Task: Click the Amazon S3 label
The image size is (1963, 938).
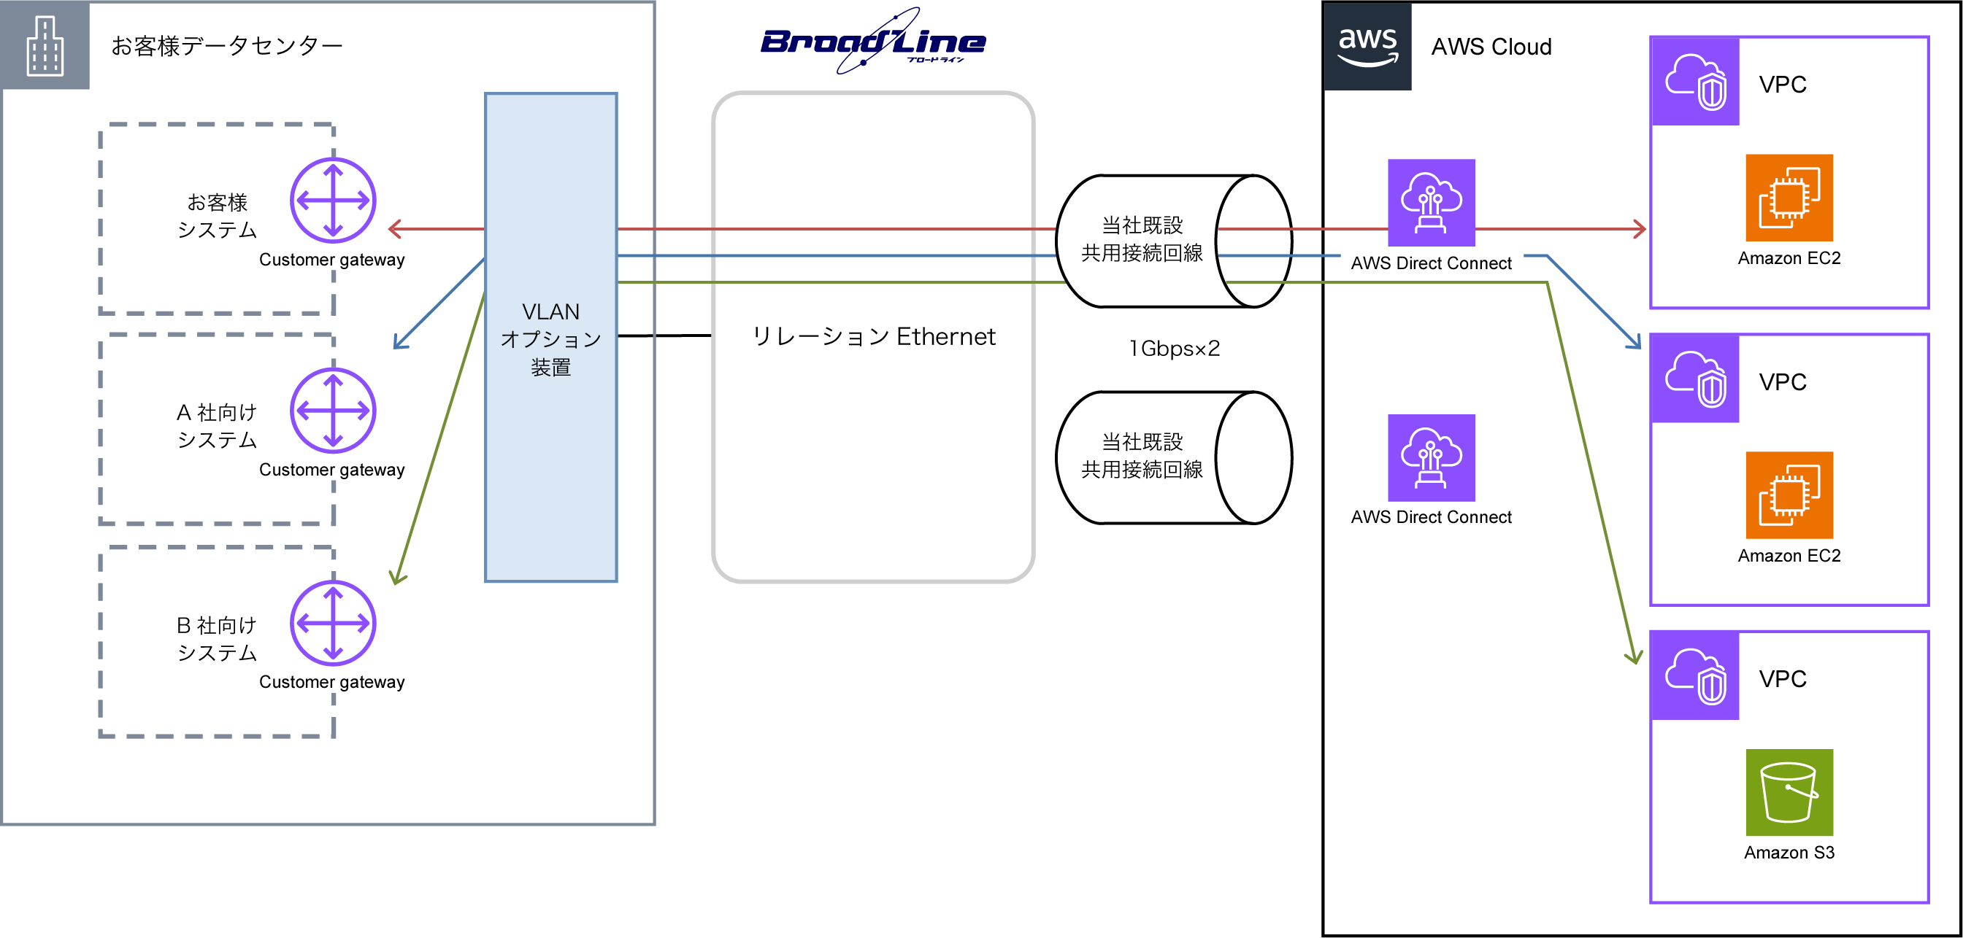Action: pyautogui.click(x=1789, y=853)
